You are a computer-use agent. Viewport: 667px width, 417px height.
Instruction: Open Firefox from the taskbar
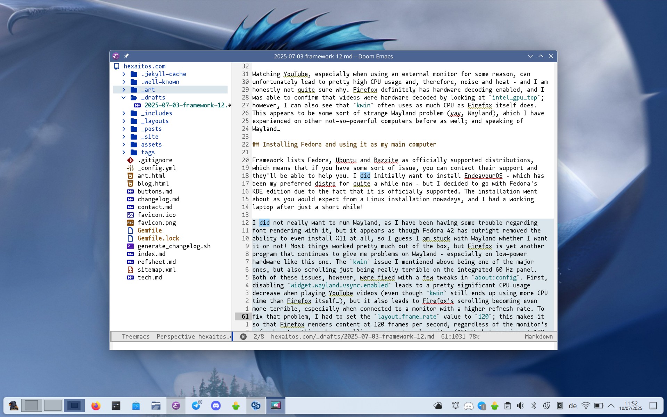tap(96, 406)
